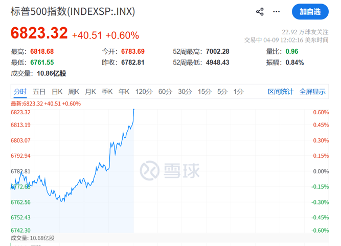Click 全屏显示 to view fullscreen
The height and width of the screenshot is (246, 341).
click(x=312, y=92)
